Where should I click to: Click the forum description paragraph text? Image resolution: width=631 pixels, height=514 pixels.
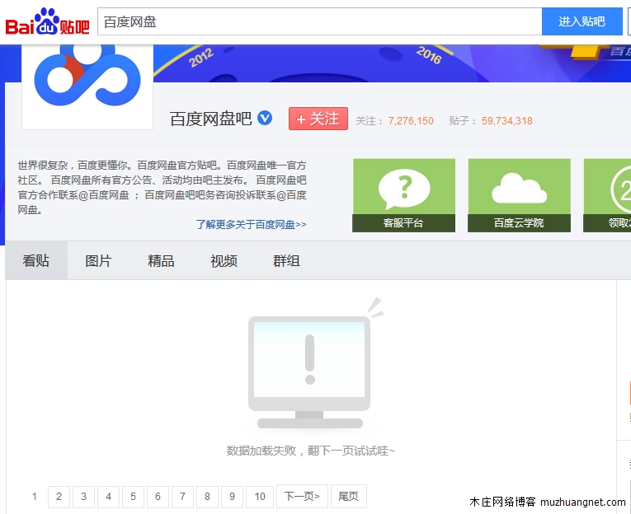click(x=162, y=187)
